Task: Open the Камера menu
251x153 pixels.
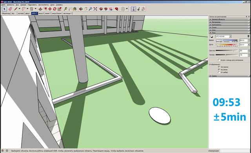Action: coord(23,5)
